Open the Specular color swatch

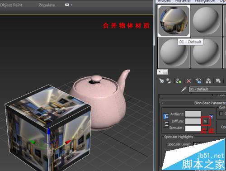tap(193, 128)
